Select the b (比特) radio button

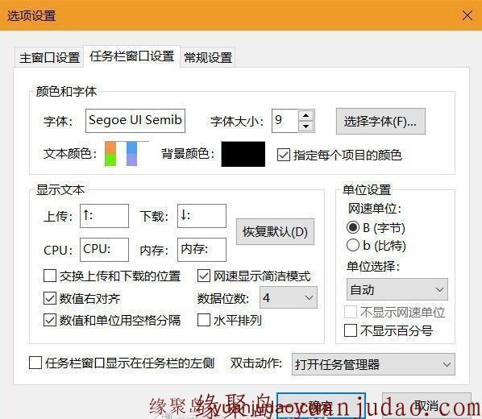(353, 245)
